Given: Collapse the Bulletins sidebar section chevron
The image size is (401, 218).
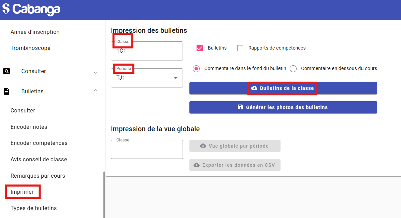Looking at the screenshot, I should pos(95,91).
